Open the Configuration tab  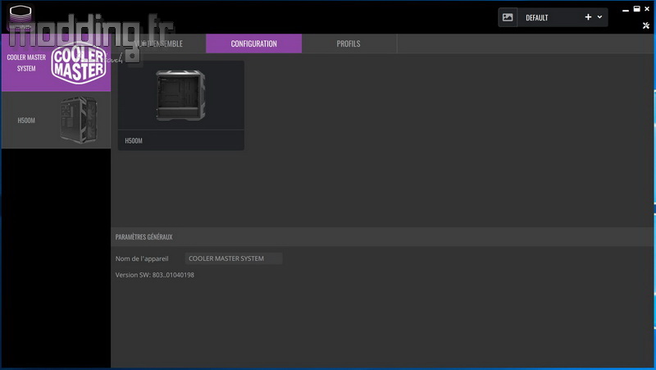pyautogui.click(x=253, y=43)
